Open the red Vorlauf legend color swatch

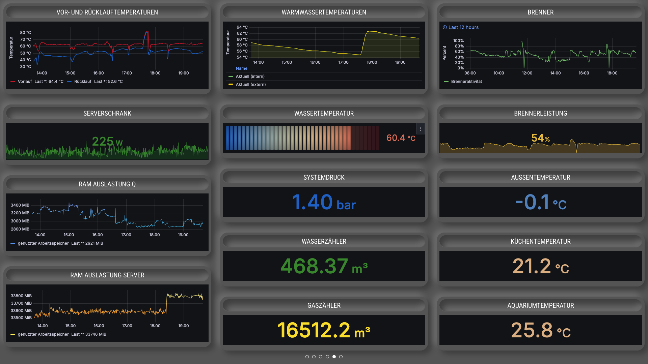pyautogui.click(x=13, y=82)
